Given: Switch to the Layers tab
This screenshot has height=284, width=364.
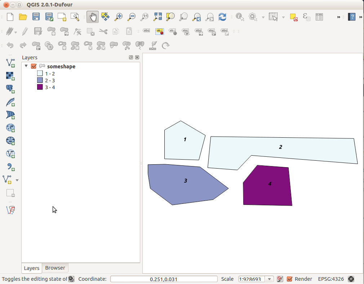Looking at the screenshot, I should tap(32, 268).
